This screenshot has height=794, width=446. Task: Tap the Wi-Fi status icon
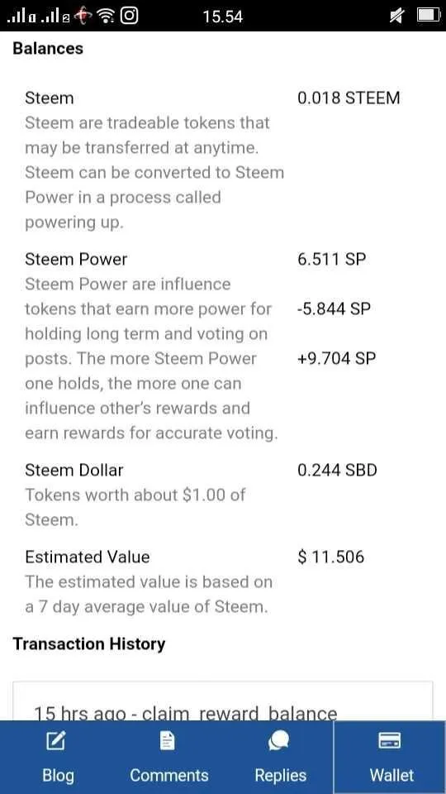point(107,17)
